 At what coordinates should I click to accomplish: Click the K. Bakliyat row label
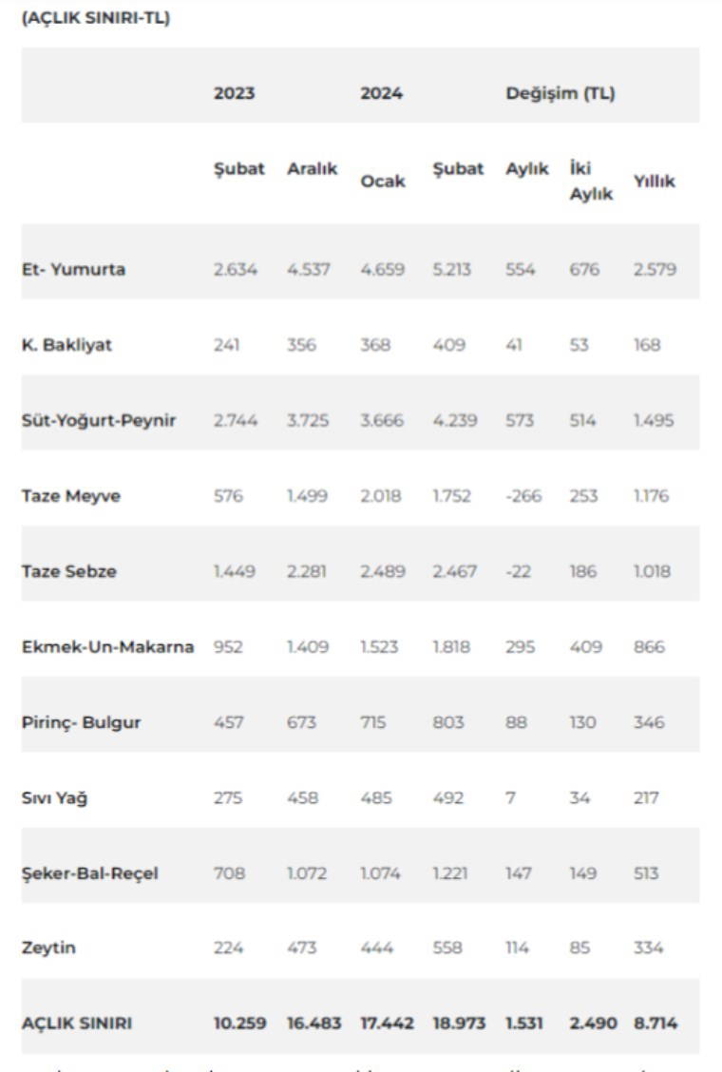(x=66, y=345)
